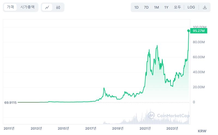The width and height of the screenshot is (218, 135).
Task: Select the 시가총액 (market cap) tab
Action: click(28, 7)
